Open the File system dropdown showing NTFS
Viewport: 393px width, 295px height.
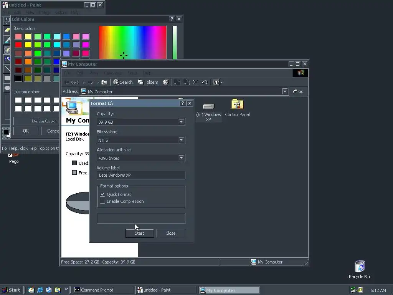(182, 140)
